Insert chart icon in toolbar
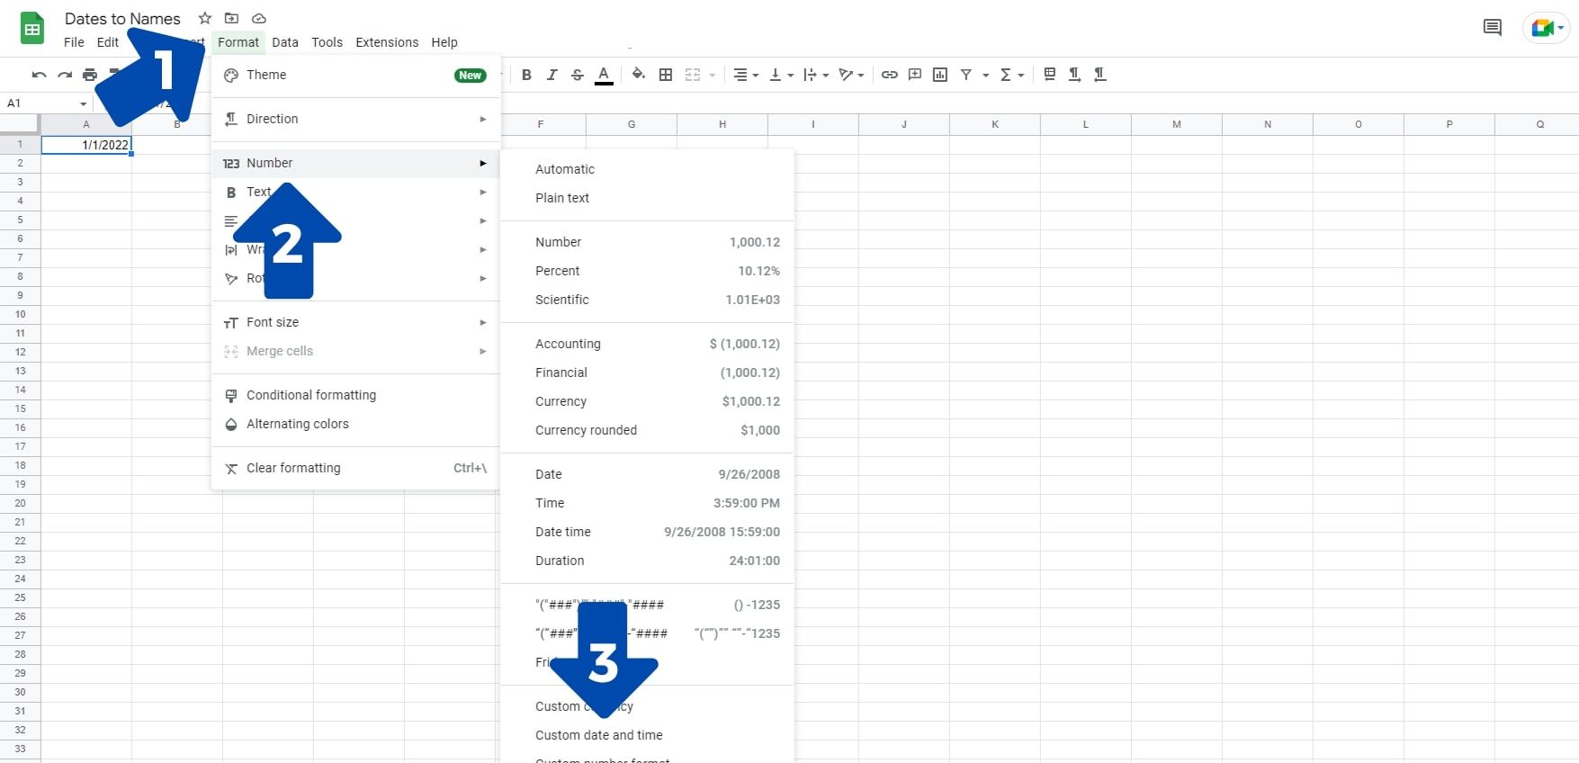This screenshot has height=763, width=1579. coord(940,75)
